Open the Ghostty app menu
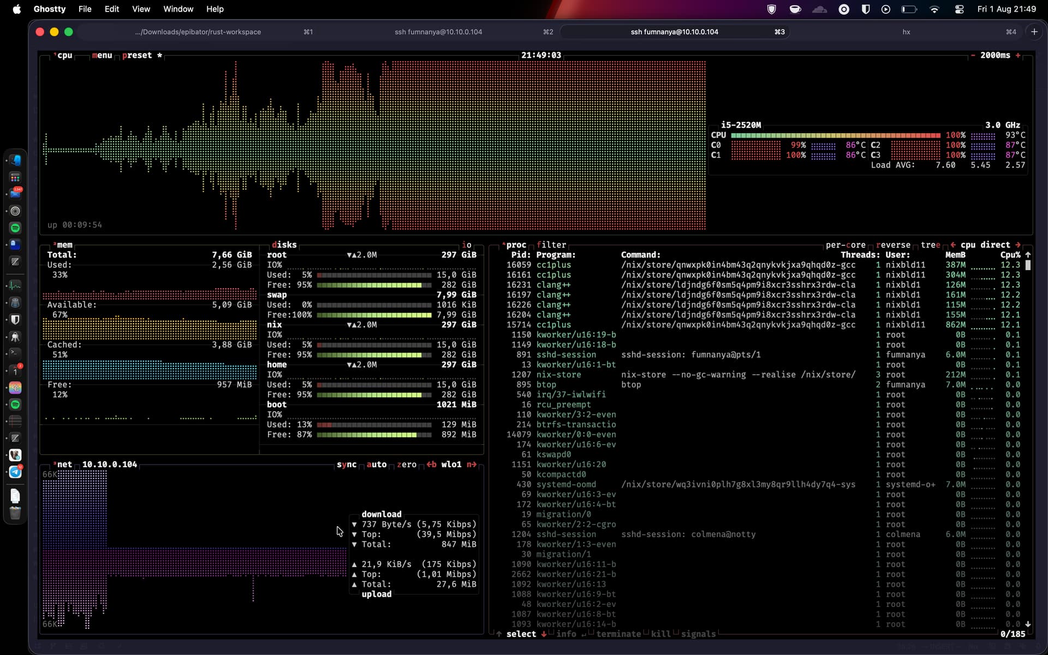This screenshot has height=655, width=1048. (x=50, y=9)
